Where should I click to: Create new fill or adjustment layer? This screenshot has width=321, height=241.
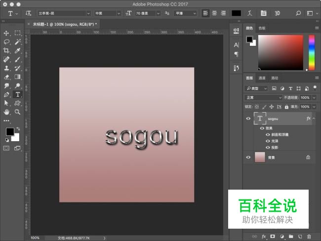(x=282, y=237)
